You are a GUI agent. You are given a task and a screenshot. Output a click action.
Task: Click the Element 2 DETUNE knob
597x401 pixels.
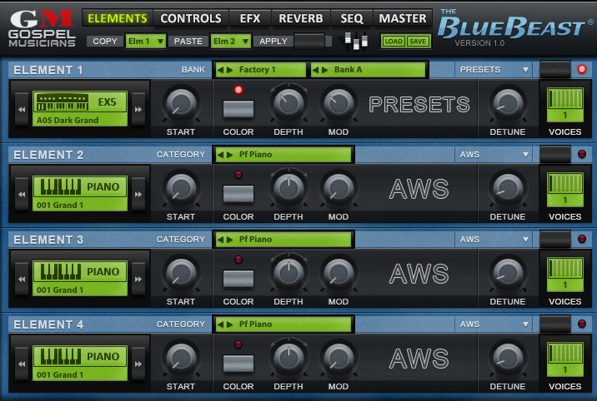[508, 188]
